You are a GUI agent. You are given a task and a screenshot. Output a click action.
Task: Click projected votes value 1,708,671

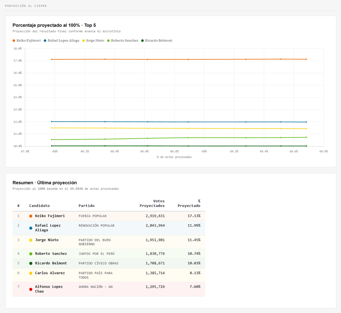[155, 263]
